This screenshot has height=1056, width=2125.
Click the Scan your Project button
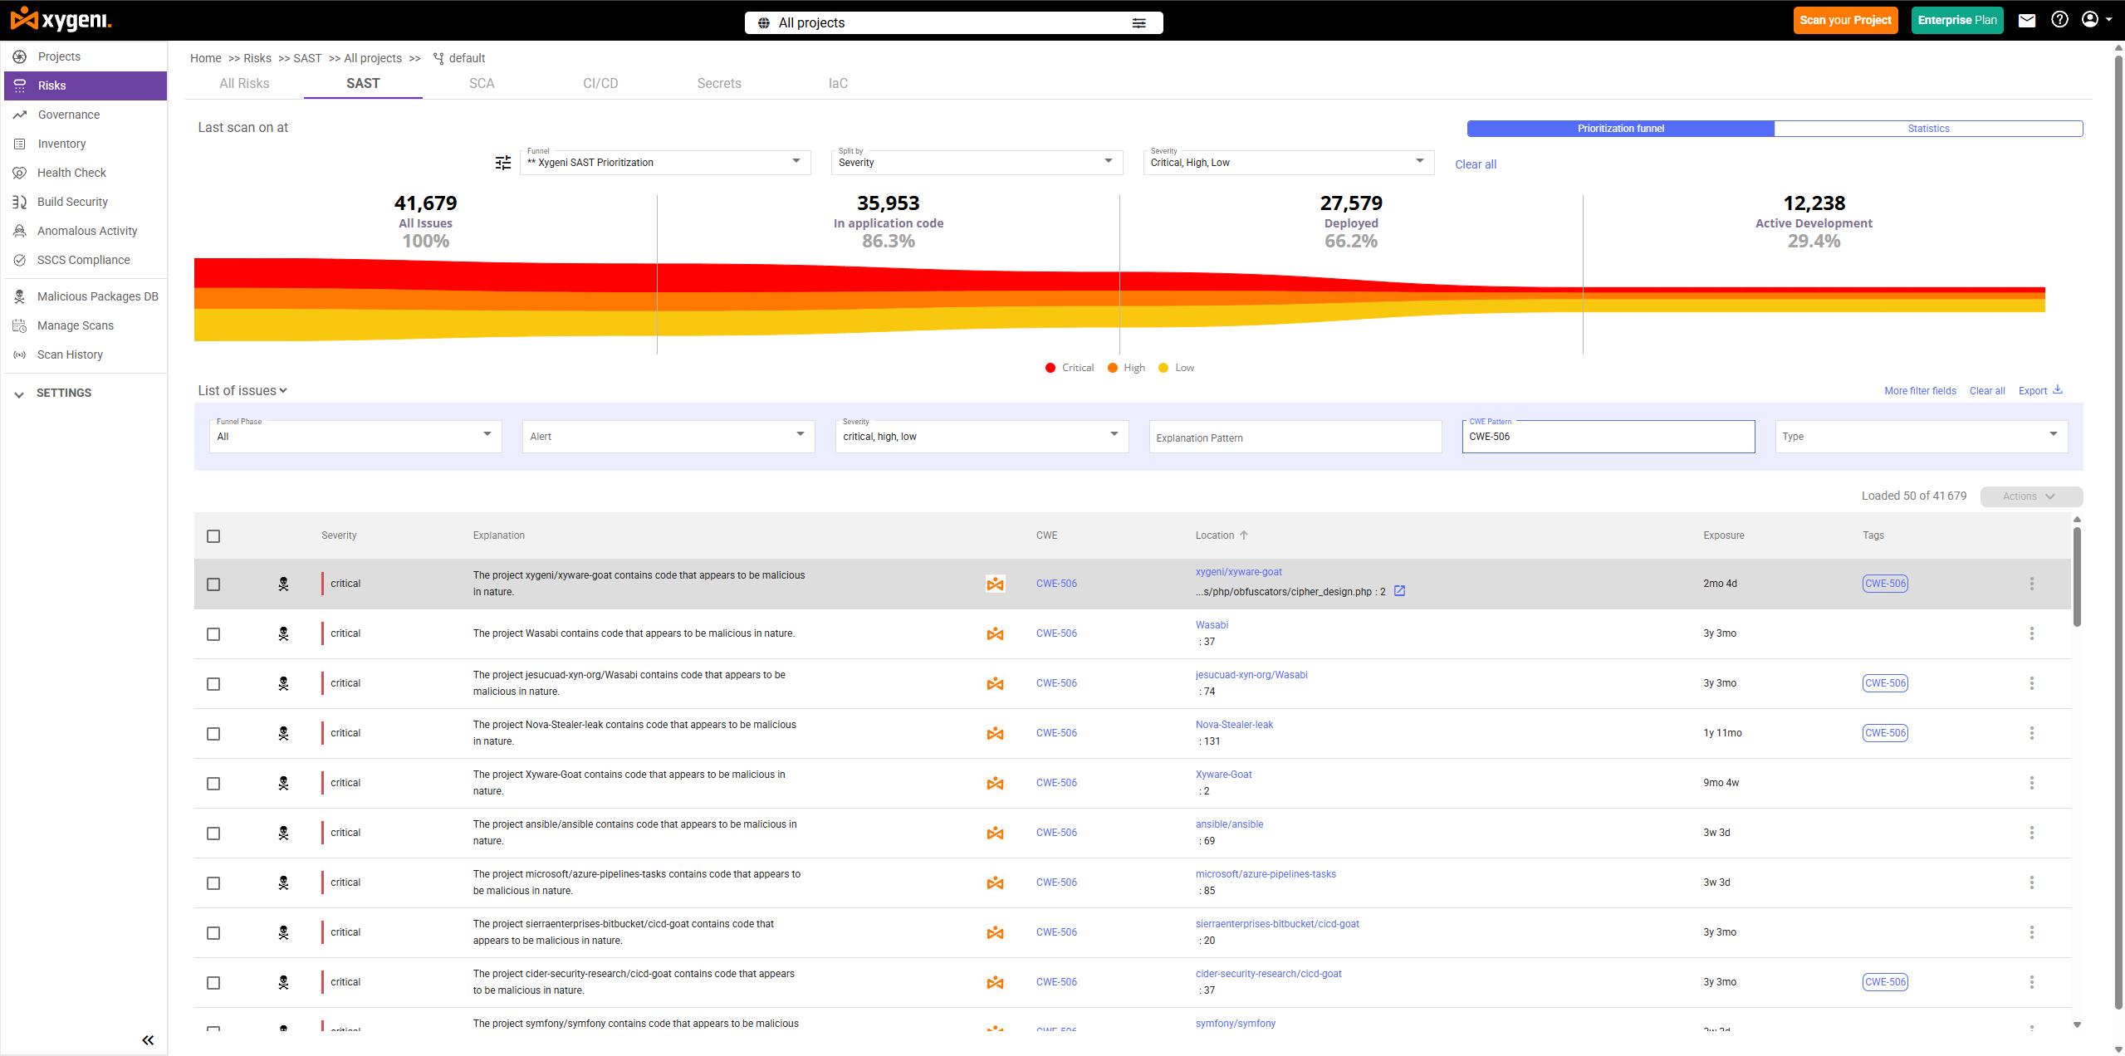(x=1845, y=21)
